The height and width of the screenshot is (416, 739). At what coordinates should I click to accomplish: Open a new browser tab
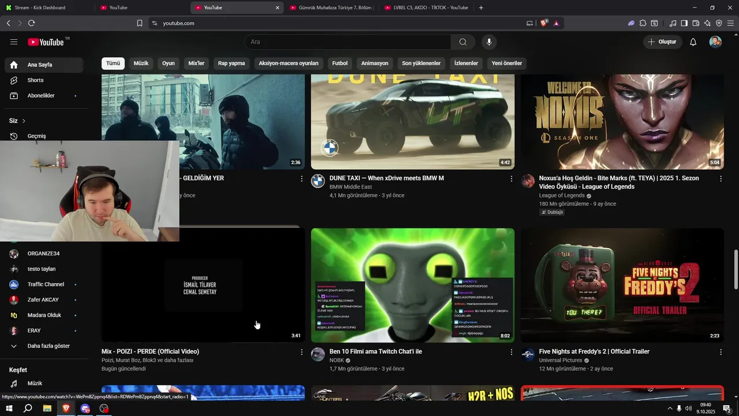tap(481, 8)
